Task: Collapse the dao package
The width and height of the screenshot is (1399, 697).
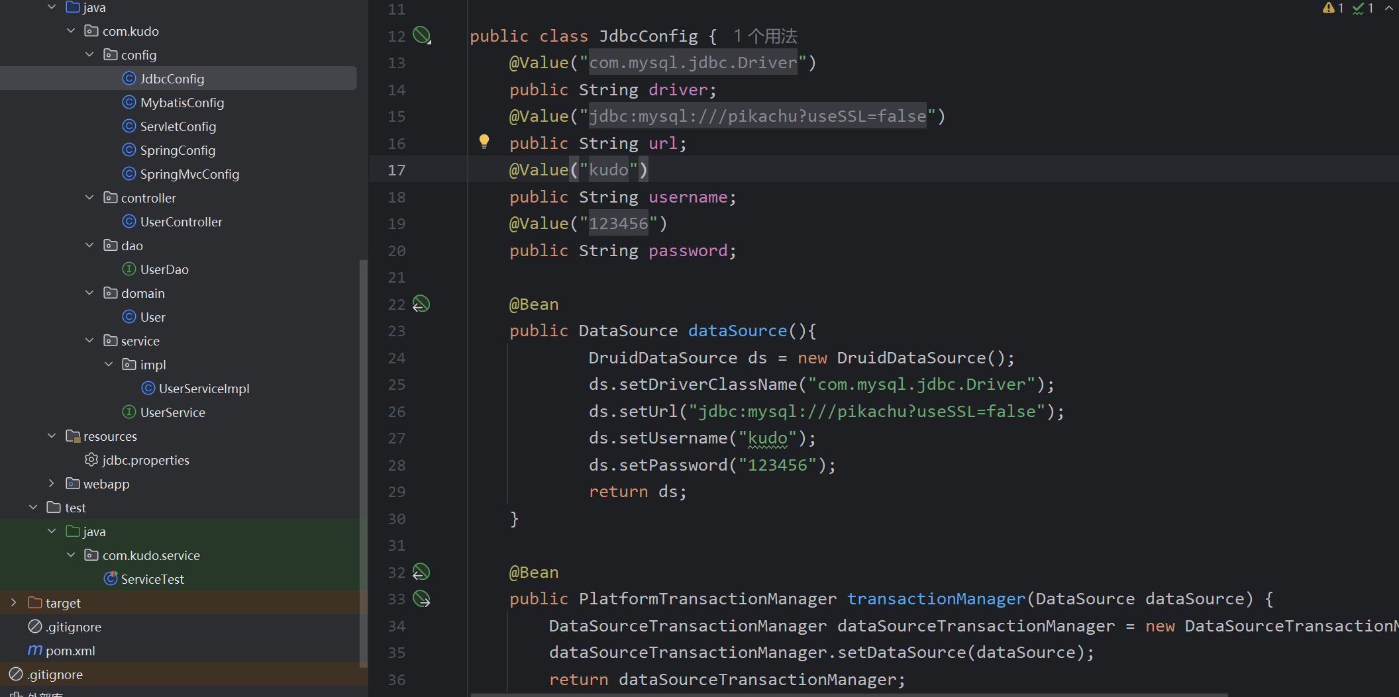Action: tap(89, 246)
